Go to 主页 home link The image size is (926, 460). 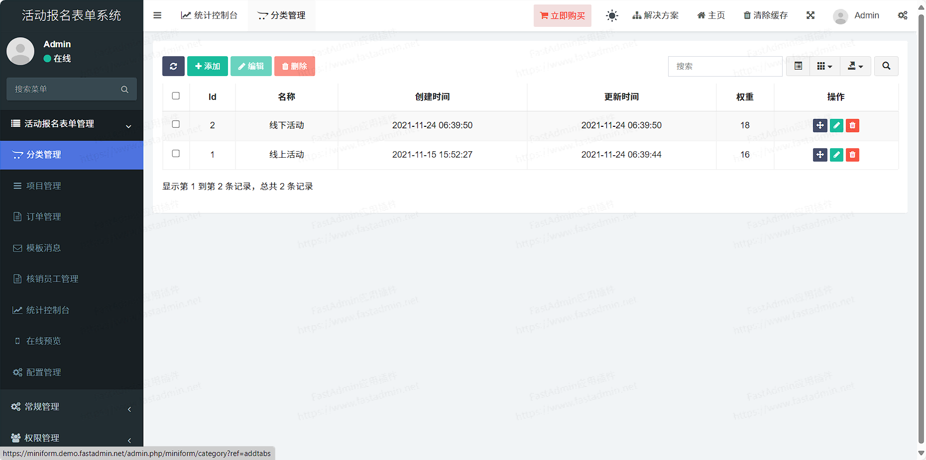(x=711, y=15)
